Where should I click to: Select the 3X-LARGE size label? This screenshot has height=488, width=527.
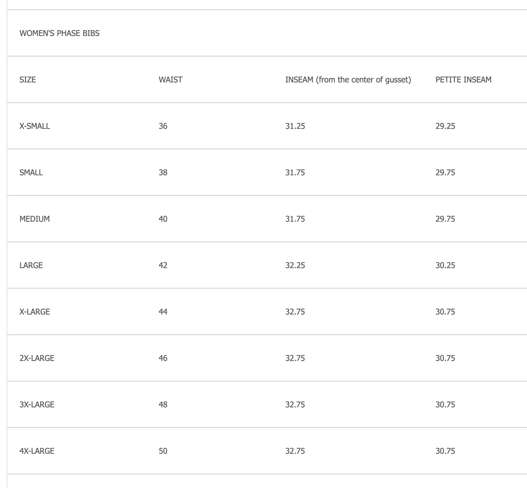(x=37, y=405)
